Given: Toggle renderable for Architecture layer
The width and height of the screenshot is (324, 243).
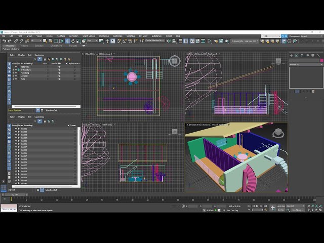Looking at the screenshot, I should 59,70.
